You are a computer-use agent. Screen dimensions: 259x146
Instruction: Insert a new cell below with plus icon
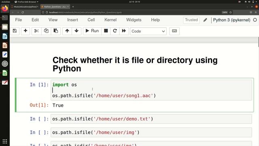25,31
